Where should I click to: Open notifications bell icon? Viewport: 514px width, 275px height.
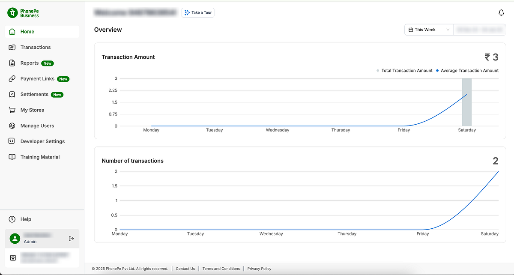(x=502, y=13)
